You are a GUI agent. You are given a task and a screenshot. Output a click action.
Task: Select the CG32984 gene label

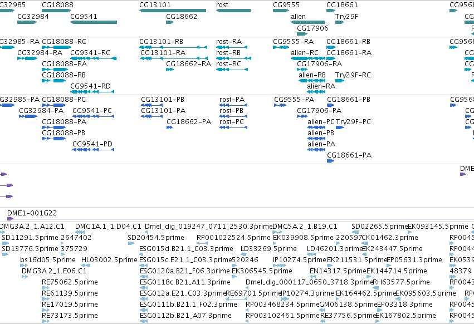click(x=33, y=16)
